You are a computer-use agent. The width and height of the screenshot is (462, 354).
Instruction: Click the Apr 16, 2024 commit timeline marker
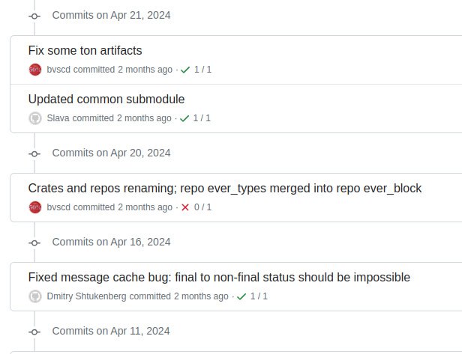click(x=34, y=242)
